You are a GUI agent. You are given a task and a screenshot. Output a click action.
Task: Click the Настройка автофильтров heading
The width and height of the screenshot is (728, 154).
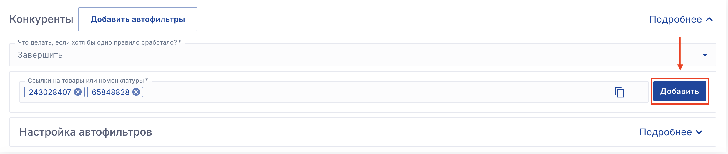coord(86,132)
